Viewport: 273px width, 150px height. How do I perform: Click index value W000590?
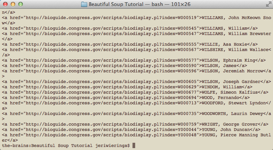pos(187,65)
